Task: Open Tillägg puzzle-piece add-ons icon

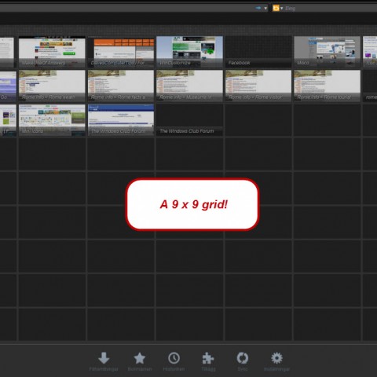Action: pos(208,358)
